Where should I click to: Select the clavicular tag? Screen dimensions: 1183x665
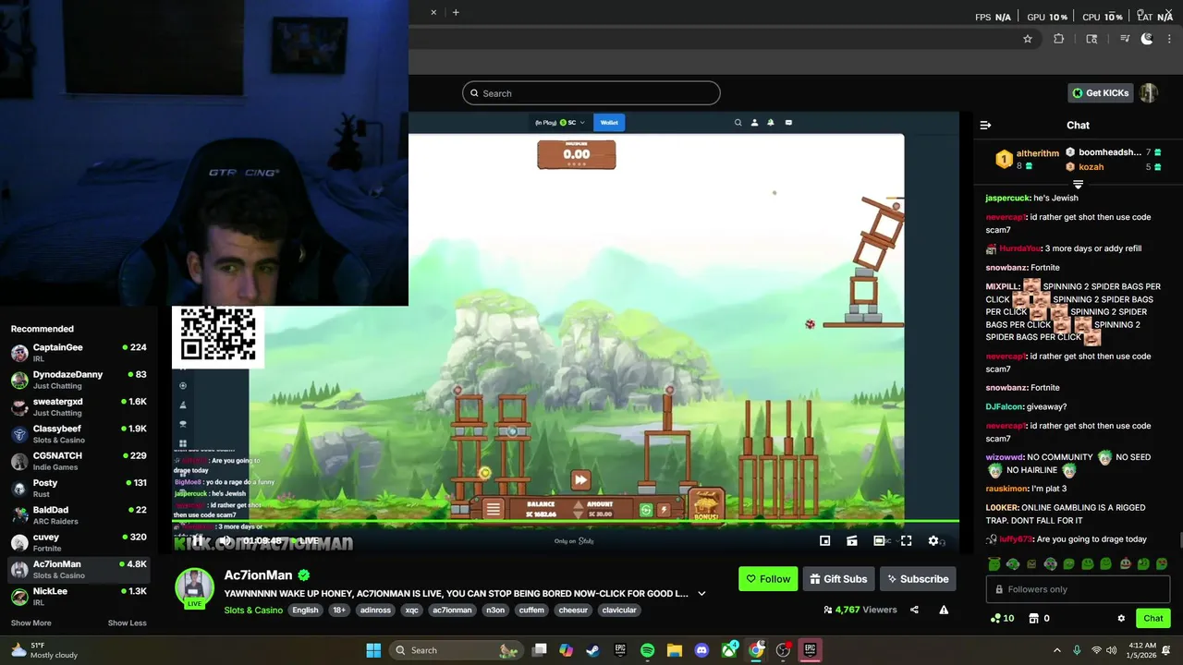click(619, 610)
